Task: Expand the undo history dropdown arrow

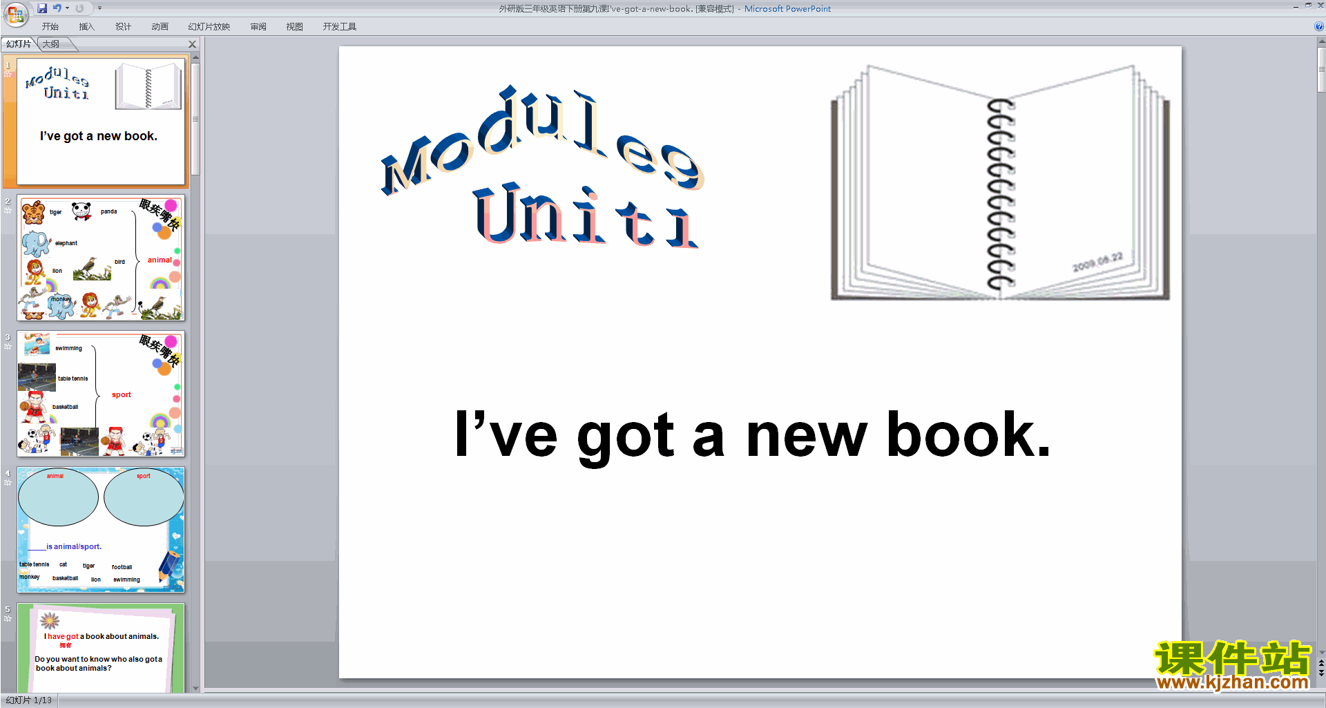Action: tap(67, 8)
